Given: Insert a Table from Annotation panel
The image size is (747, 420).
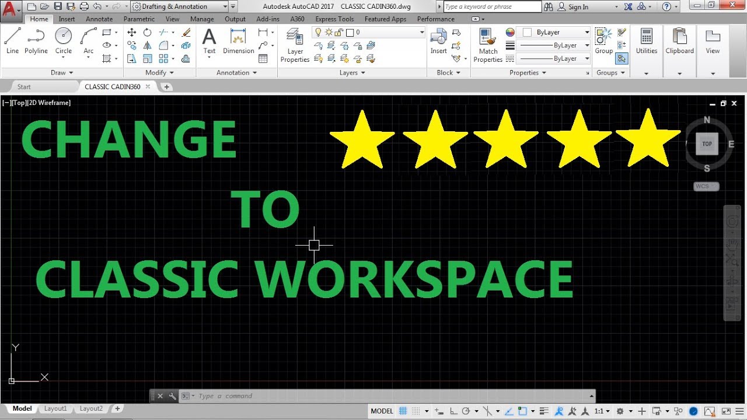Looking at the screenshot, I should pyautogui.click(x=263, y=58).
